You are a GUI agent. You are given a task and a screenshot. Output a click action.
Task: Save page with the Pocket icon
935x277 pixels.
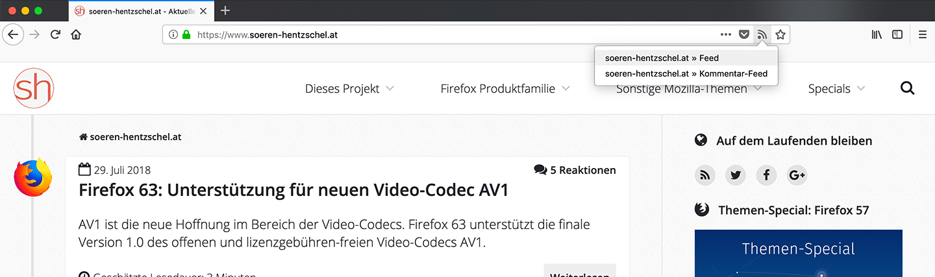pyautogui.click(x=745, y=35)
